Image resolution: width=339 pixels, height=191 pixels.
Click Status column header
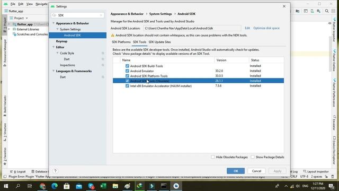point(266,60)
